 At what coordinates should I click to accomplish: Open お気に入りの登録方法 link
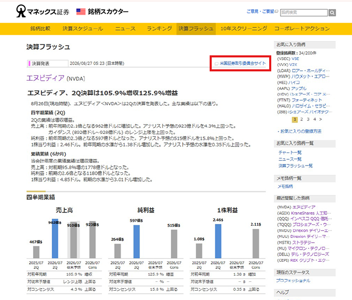click(301, 131)
